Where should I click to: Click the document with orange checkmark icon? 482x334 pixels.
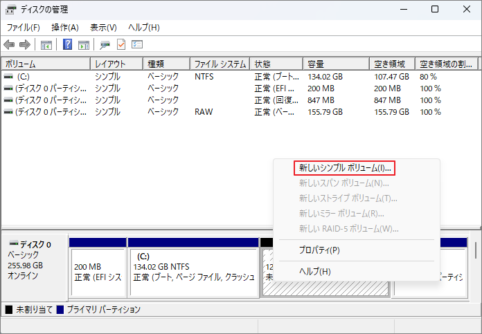tap(121, 44)
